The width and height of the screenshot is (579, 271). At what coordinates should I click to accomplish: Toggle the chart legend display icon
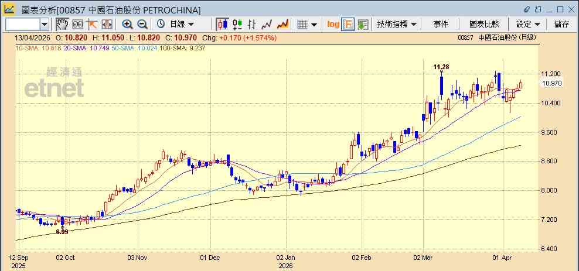click(348, 25)
